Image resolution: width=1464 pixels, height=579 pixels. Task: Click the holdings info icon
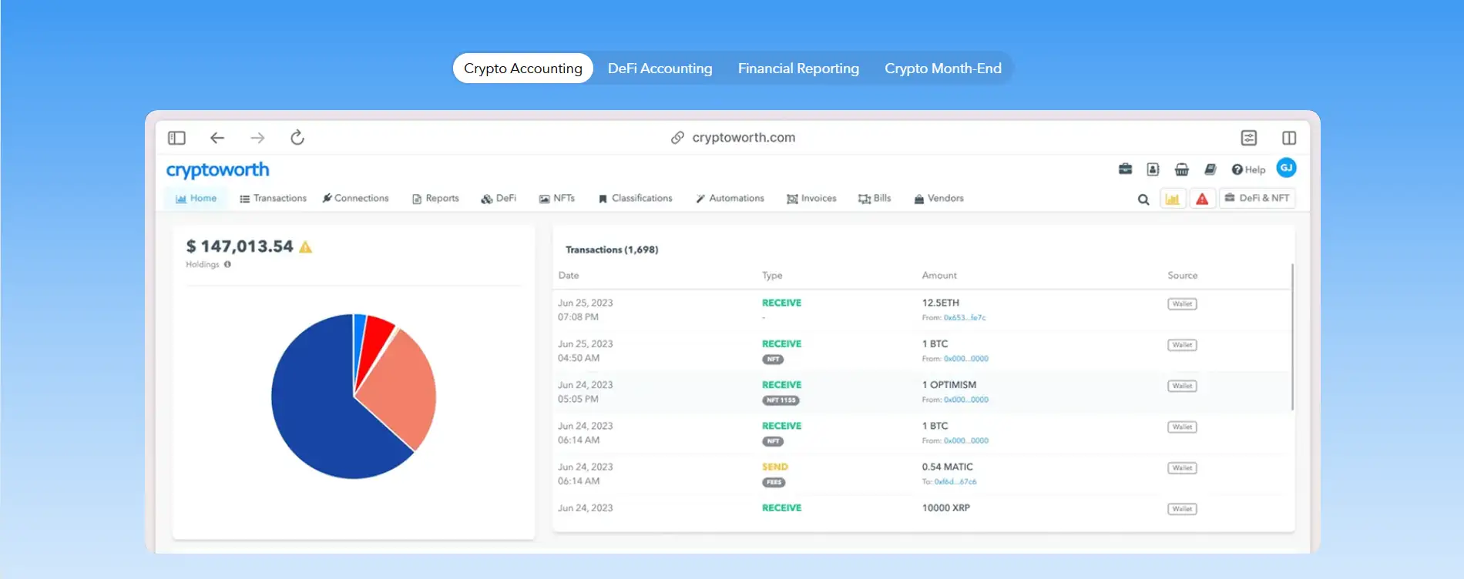(227, 265)
